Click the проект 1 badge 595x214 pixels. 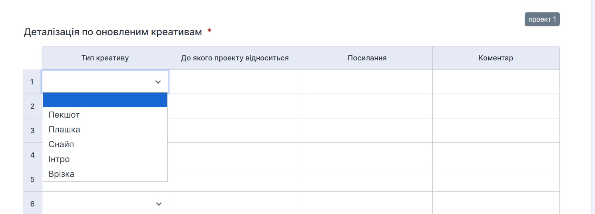[x=542, y=20]
